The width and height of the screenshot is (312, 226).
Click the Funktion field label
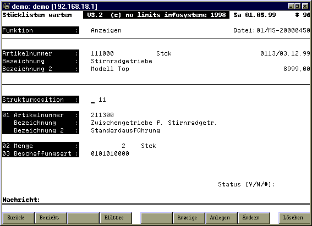(x=41, y=30)
